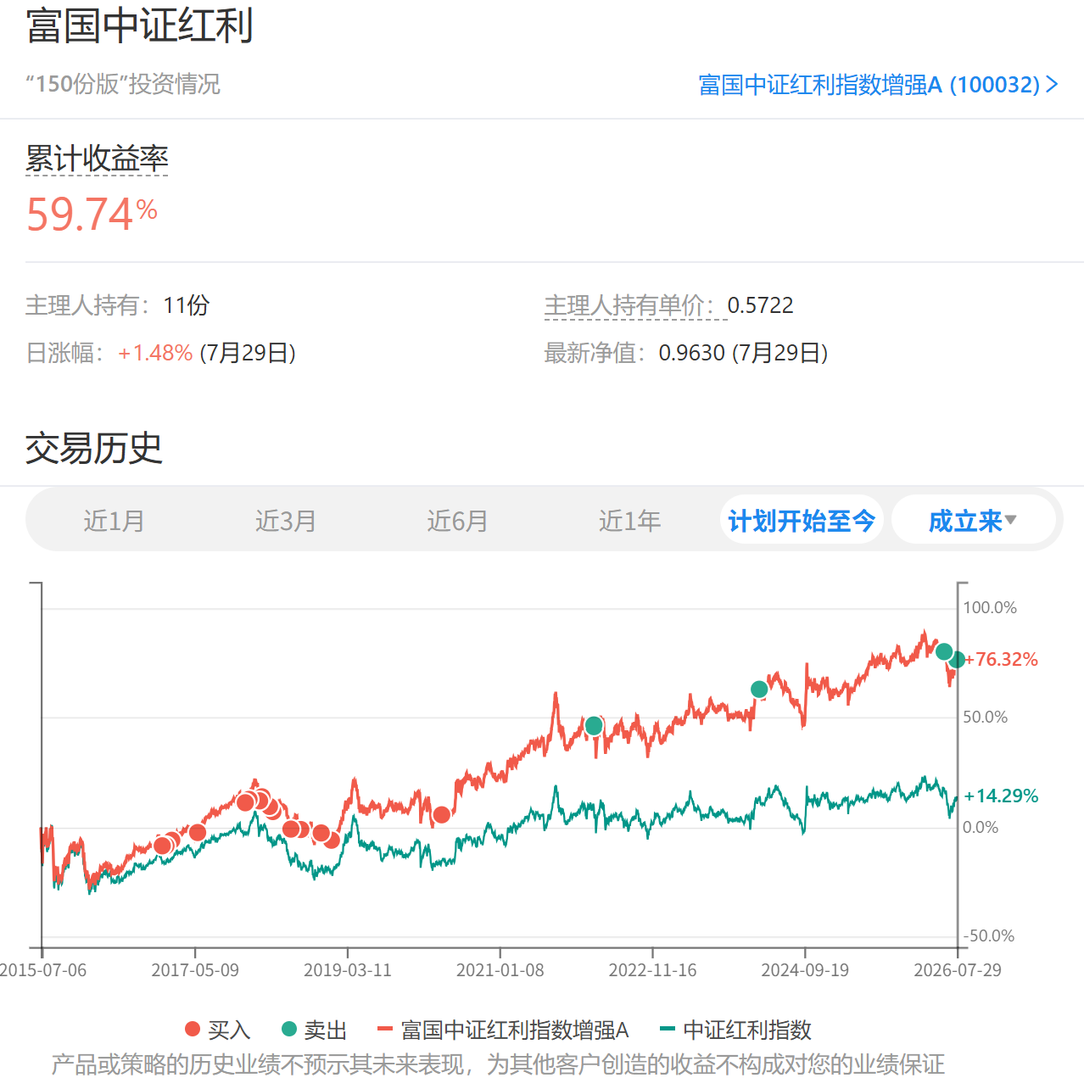Open the 富国中证红利指数增强A (100032) fund link
The height and width of the screenshot is (1089, 1084).
coord(878,85)
